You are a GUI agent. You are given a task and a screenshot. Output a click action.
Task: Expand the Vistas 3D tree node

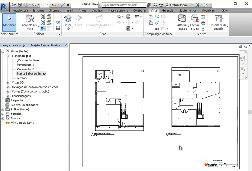pos(8,82)
